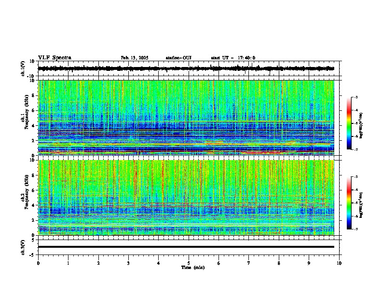382x295 pixels.
Task: Click the "-7" label on ch.2 colorbar
Action: pyautogui.click(x=356, y=229)
